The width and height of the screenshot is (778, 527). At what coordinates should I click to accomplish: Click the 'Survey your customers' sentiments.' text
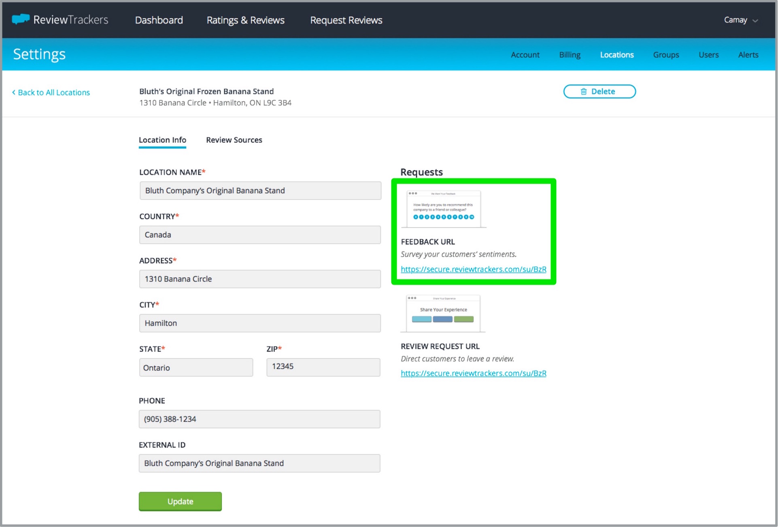459,254
